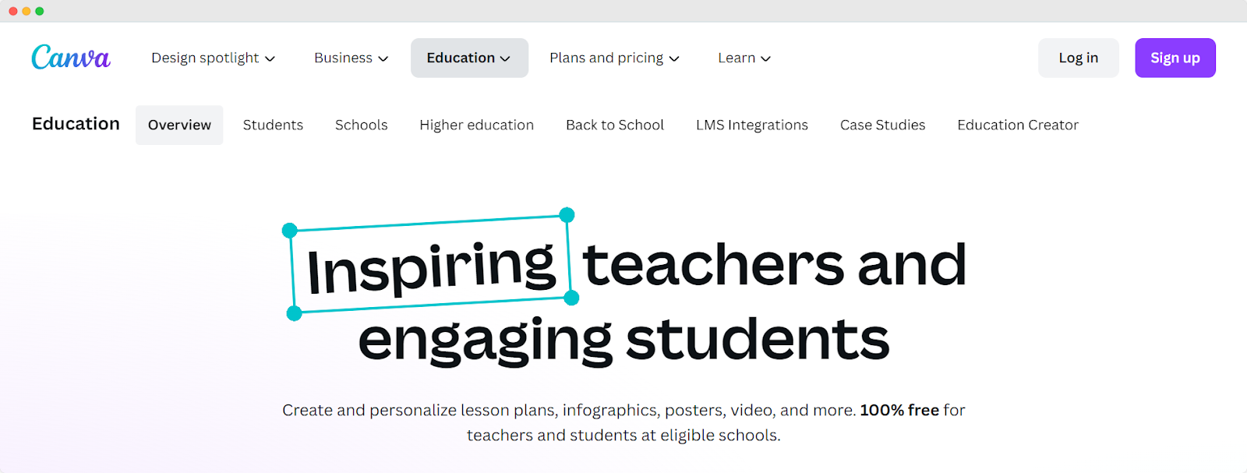Go to the Schools tab
Image resolution: width=1247 pixels, height=473 pixels.
pyautogui.click(x=362, y=125)
